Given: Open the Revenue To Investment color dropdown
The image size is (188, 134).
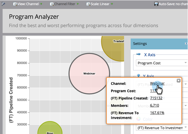Looking at the screenshot, I should pos(162,128).
